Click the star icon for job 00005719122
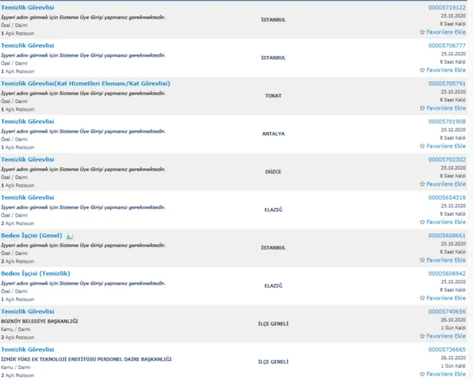Viewport: 473px width, 380px height. (422, 32)
